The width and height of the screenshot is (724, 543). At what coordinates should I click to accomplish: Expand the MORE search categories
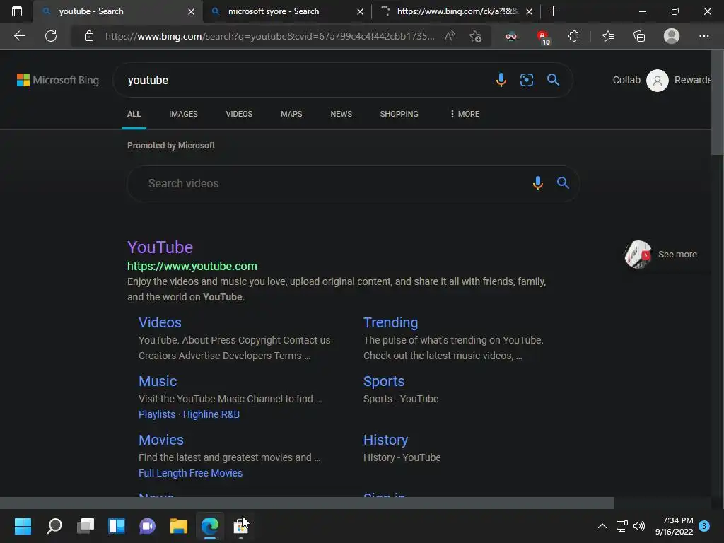[465, 114]
